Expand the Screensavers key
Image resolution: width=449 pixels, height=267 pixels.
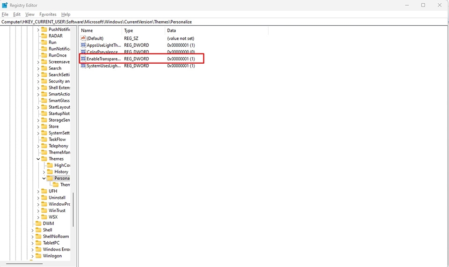tap(38, 62)
